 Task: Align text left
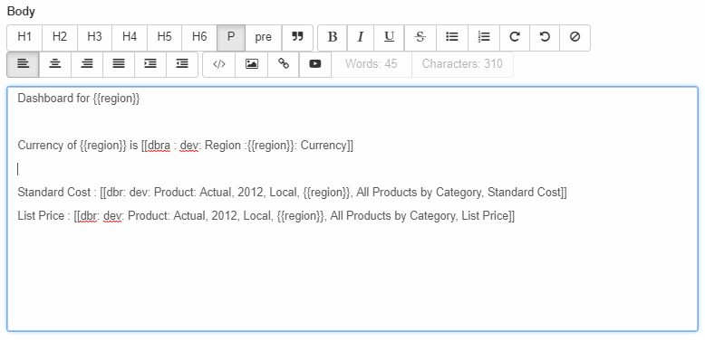coord(23,64)
